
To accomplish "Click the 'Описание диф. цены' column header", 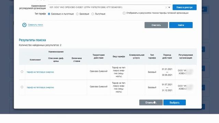I will tap(56, 60).
